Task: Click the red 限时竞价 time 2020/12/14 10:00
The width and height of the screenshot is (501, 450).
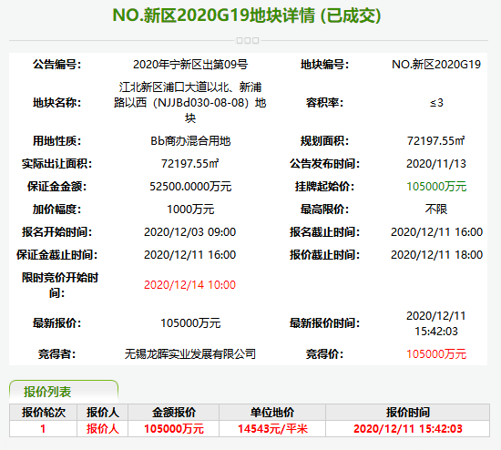Action: tap(190, 285)
